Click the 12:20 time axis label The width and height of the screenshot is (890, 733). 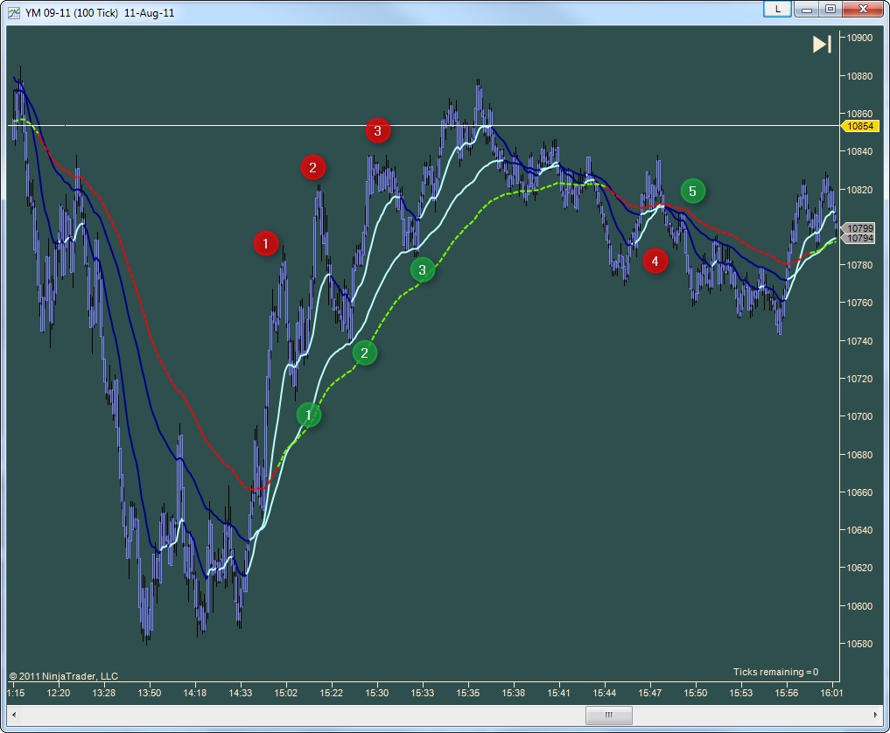click(59, 693)
